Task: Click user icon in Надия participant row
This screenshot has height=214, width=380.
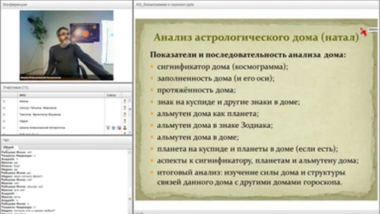Action: point(125,121)
